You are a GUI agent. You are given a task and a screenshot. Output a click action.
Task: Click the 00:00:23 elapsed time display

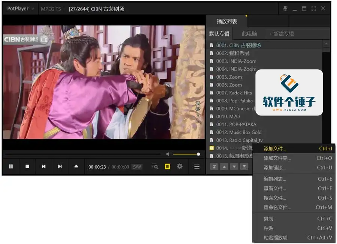pos(97,167)
